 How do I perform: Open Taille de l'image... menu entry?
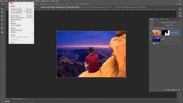click(x=21, y=16)
